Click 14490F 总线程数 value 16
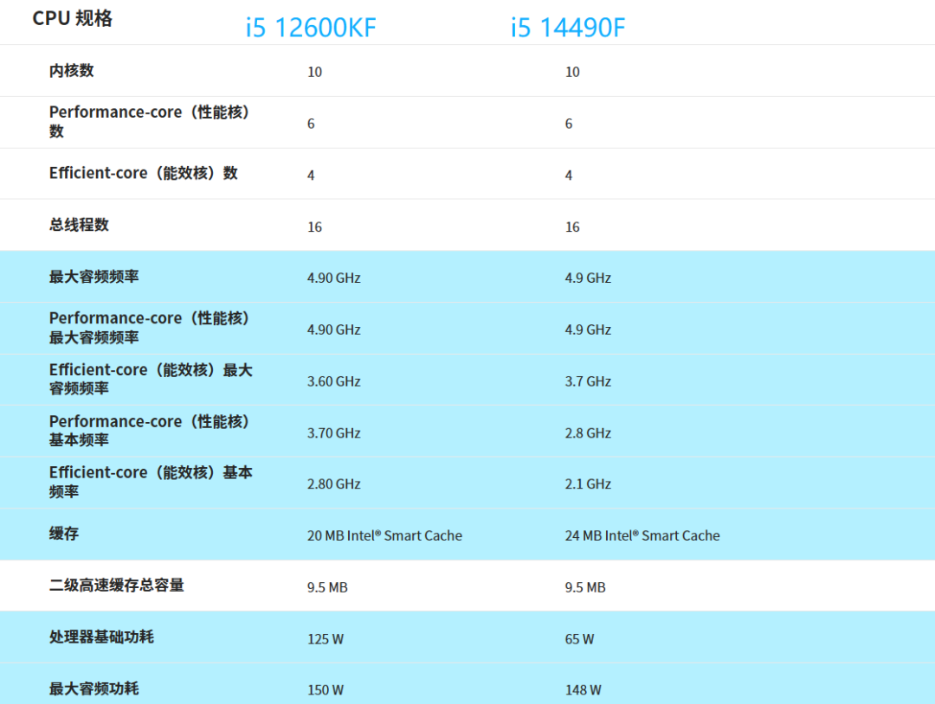The image size is (935, 704). pos(572,227)
